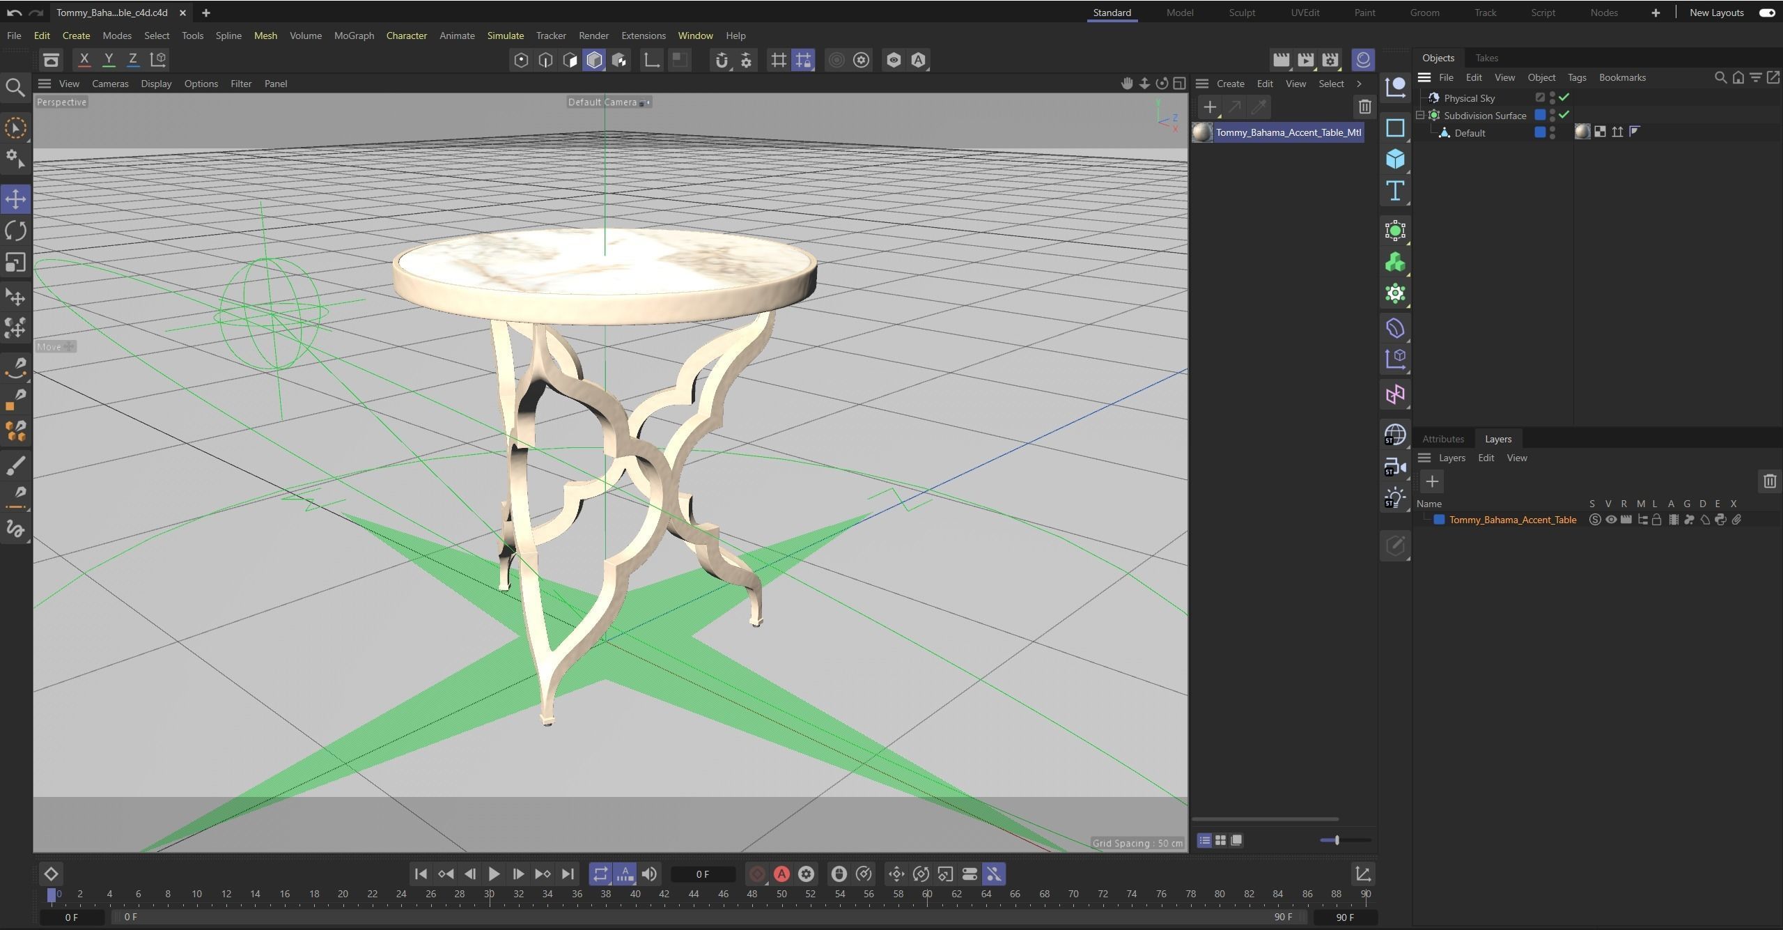1783x930 pixels.
Task: Add a new layer with plus button
Action: (1432, 481)
